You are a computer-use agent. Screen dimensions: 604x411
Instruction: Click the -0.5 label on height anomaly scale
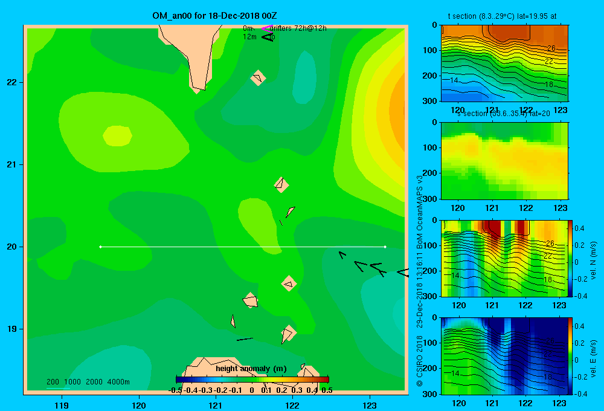175,390
